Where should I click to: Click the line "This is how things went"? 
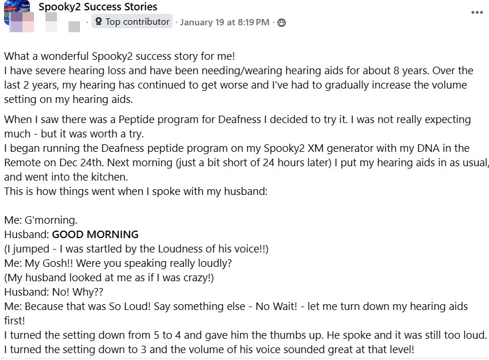[136, 192]
